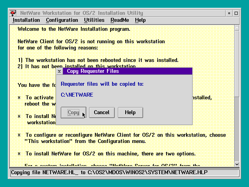Open the ReadMe menu

point(120,20)
